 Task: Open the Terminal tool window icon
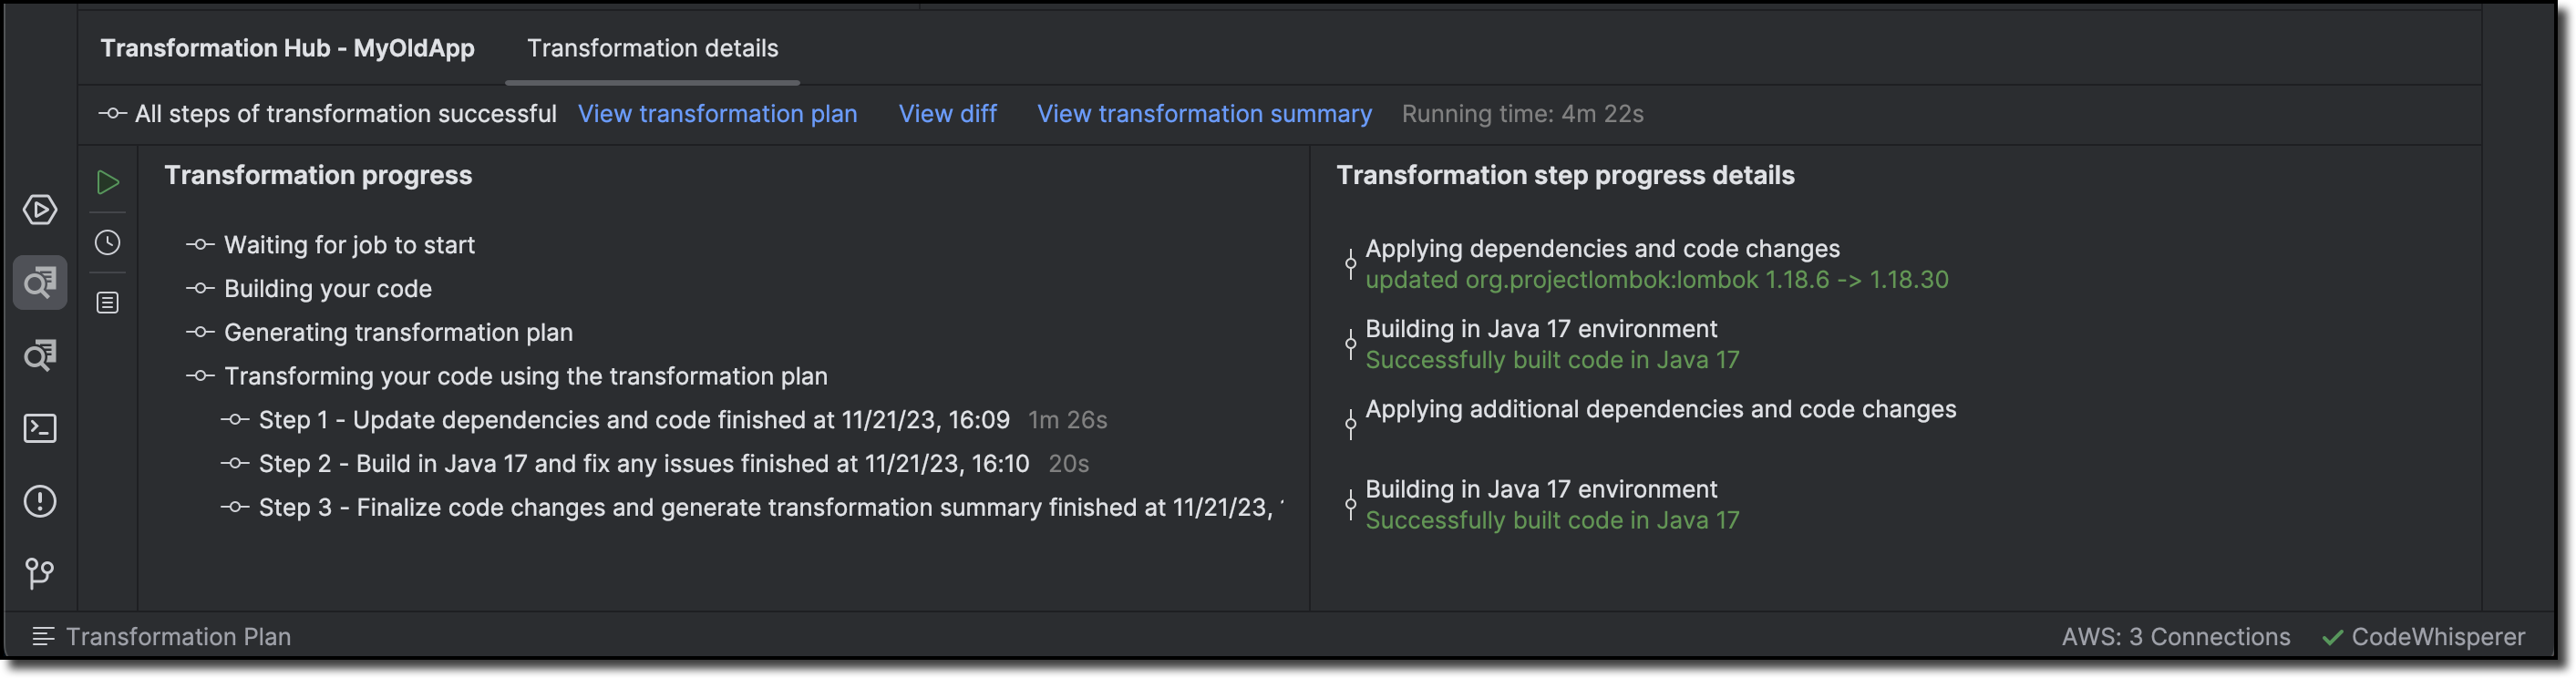tap(40, 428)
